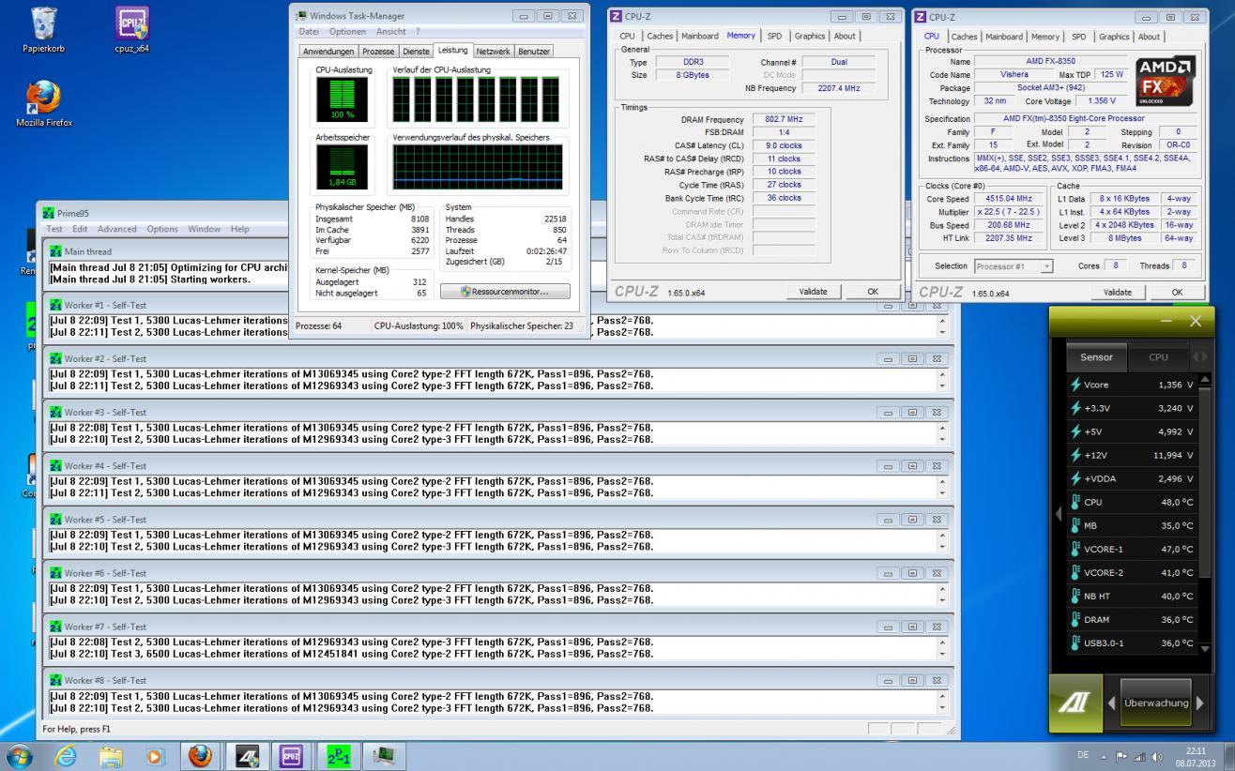The width and height of the screenshot is (1235, 771).
Task: Click the +12V lightning bolt sensor icon
Action: 1075,455
